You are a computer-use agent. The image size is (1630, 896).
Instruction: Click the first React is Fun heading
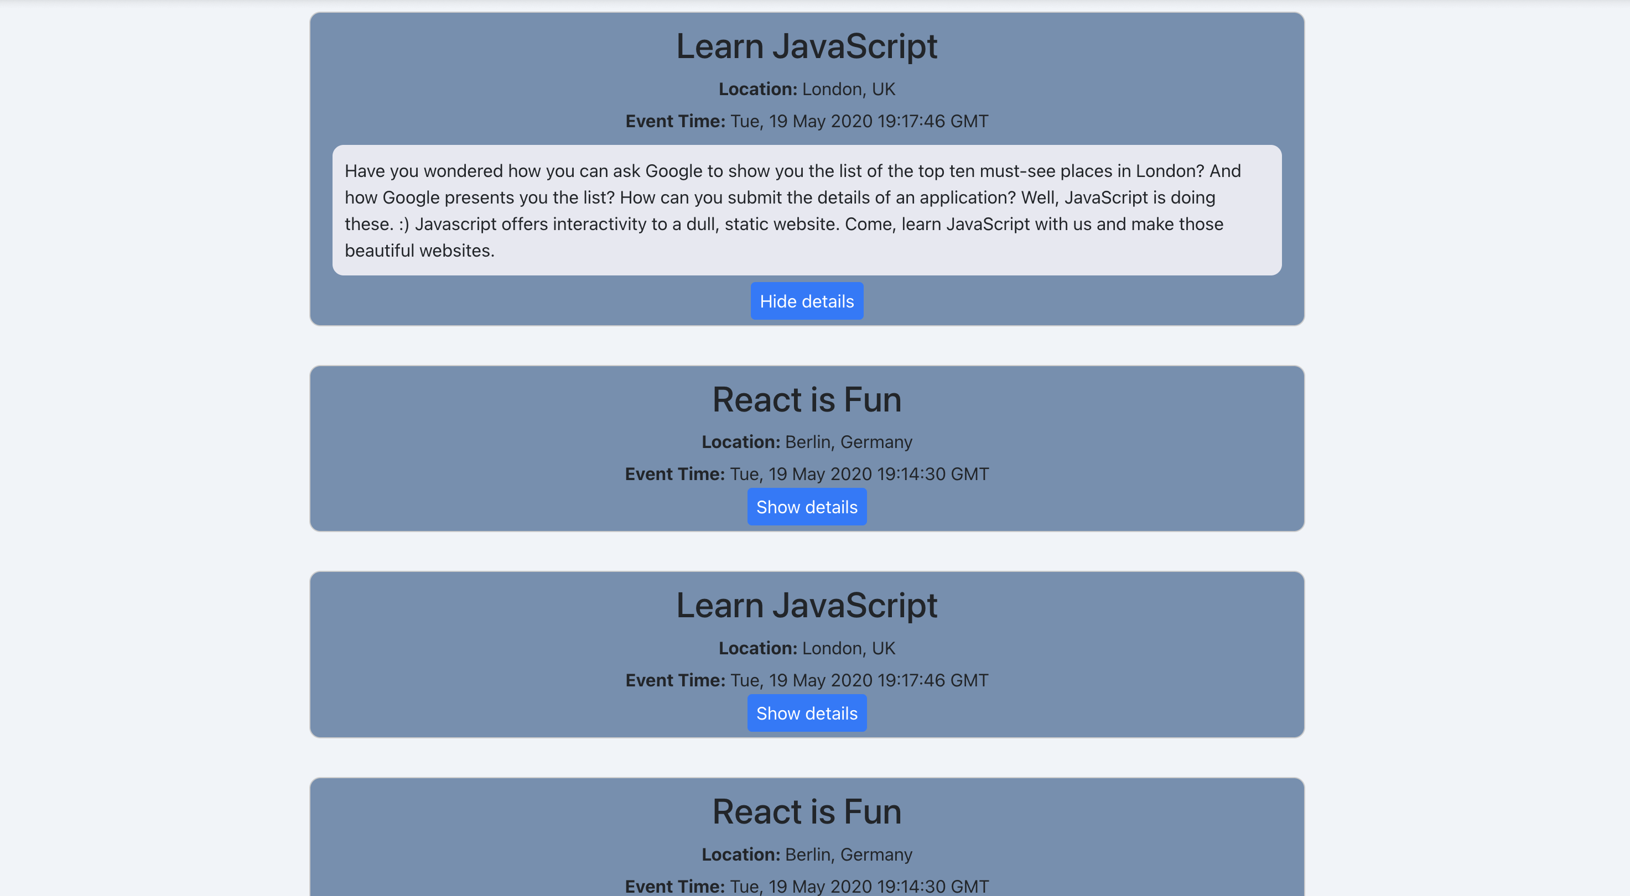807,400
